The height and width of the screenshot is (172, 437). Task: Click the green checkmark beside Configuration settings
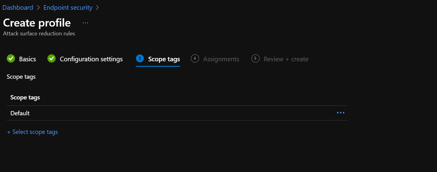pos(51,59)
